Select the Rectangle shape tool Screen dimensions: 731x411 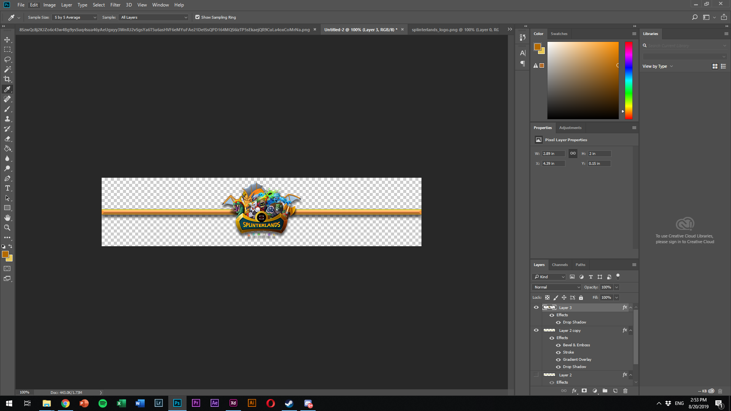7,208
